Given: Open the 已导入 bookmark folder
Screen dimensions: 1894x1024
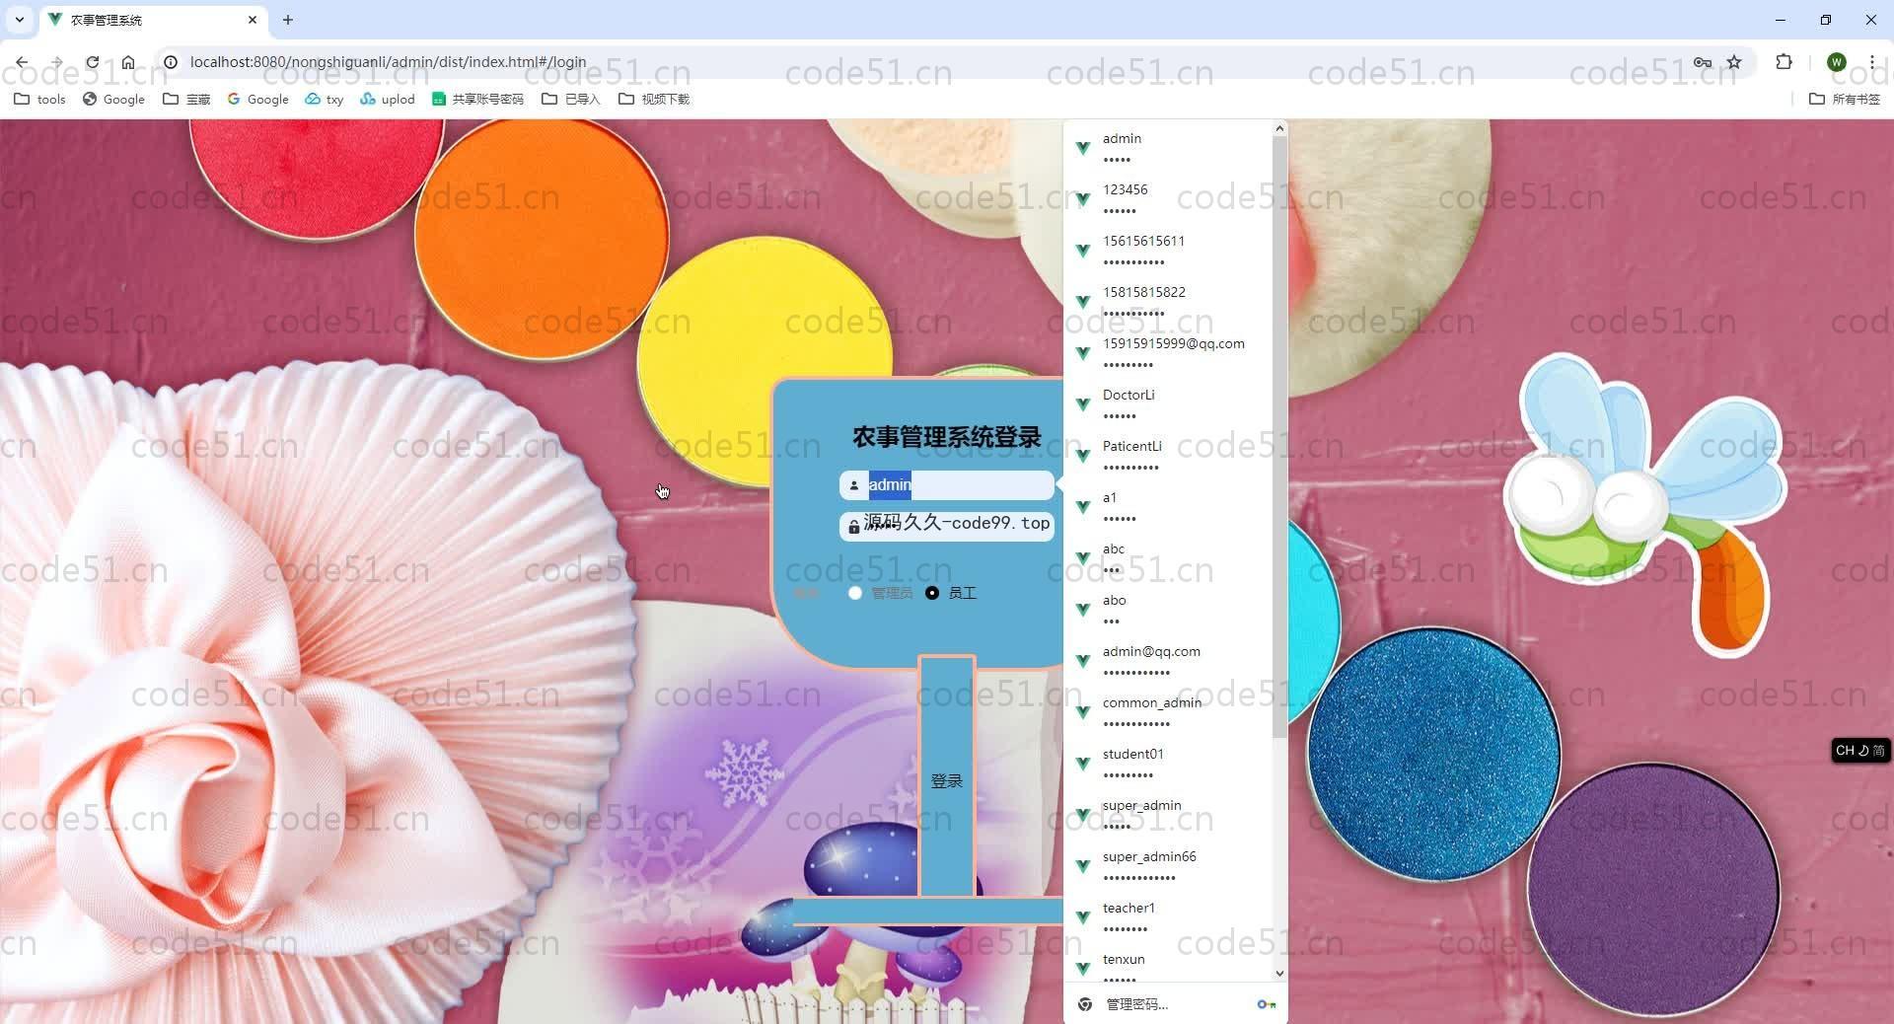Looking at the screenshot, I should click(570, 99).
